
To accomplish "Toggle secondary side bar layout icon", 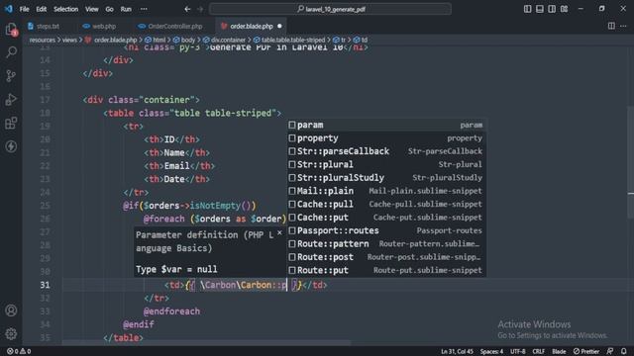I will click(552, 9).
